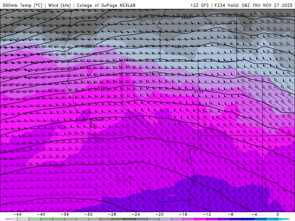Click the "Wind (kts)" header text
The image size is (295, 221).
[59, 5]
